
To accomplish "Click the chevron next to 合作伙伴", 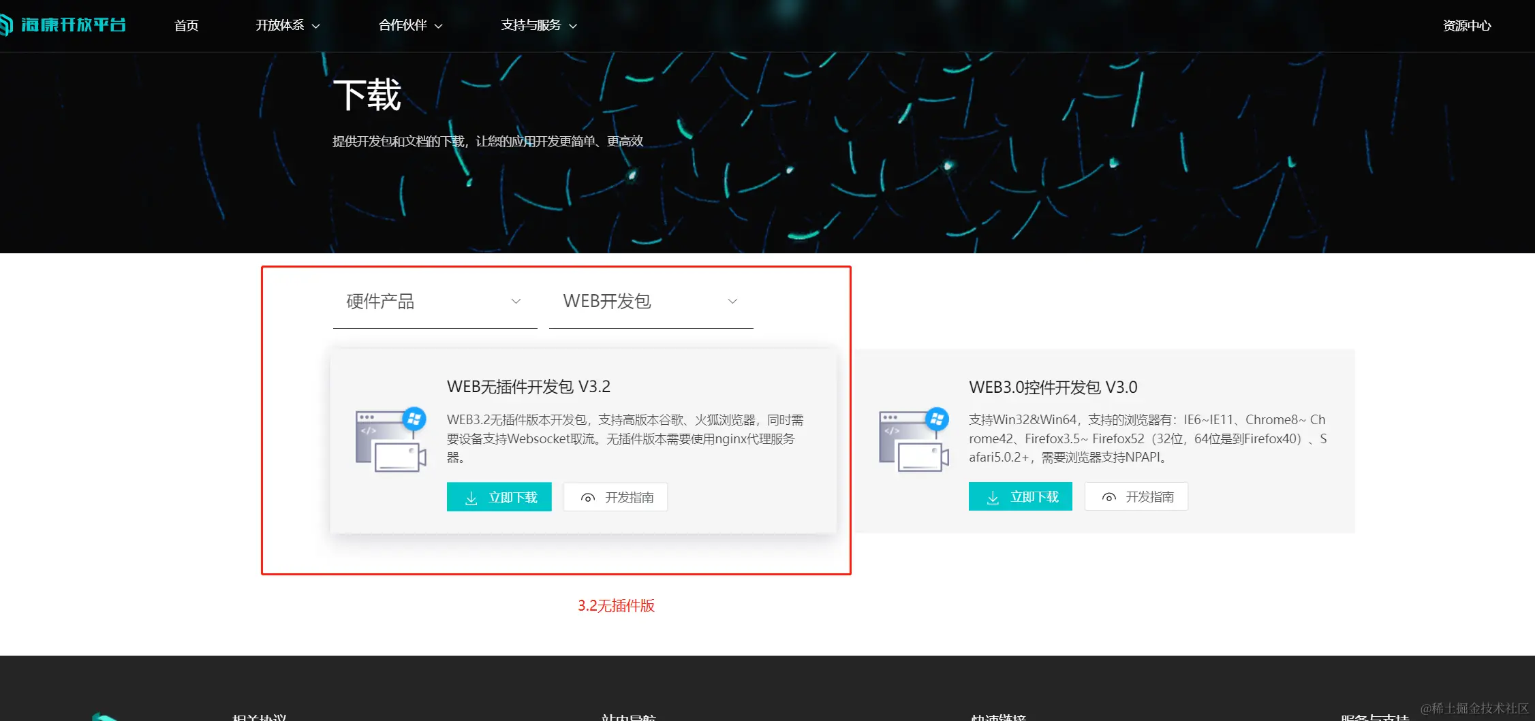I will pyautogui.click(x=438, y=27).
